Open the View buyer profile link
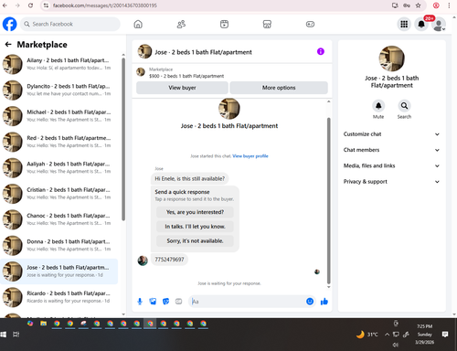This screenshot has width=457, height=351. 250,156
